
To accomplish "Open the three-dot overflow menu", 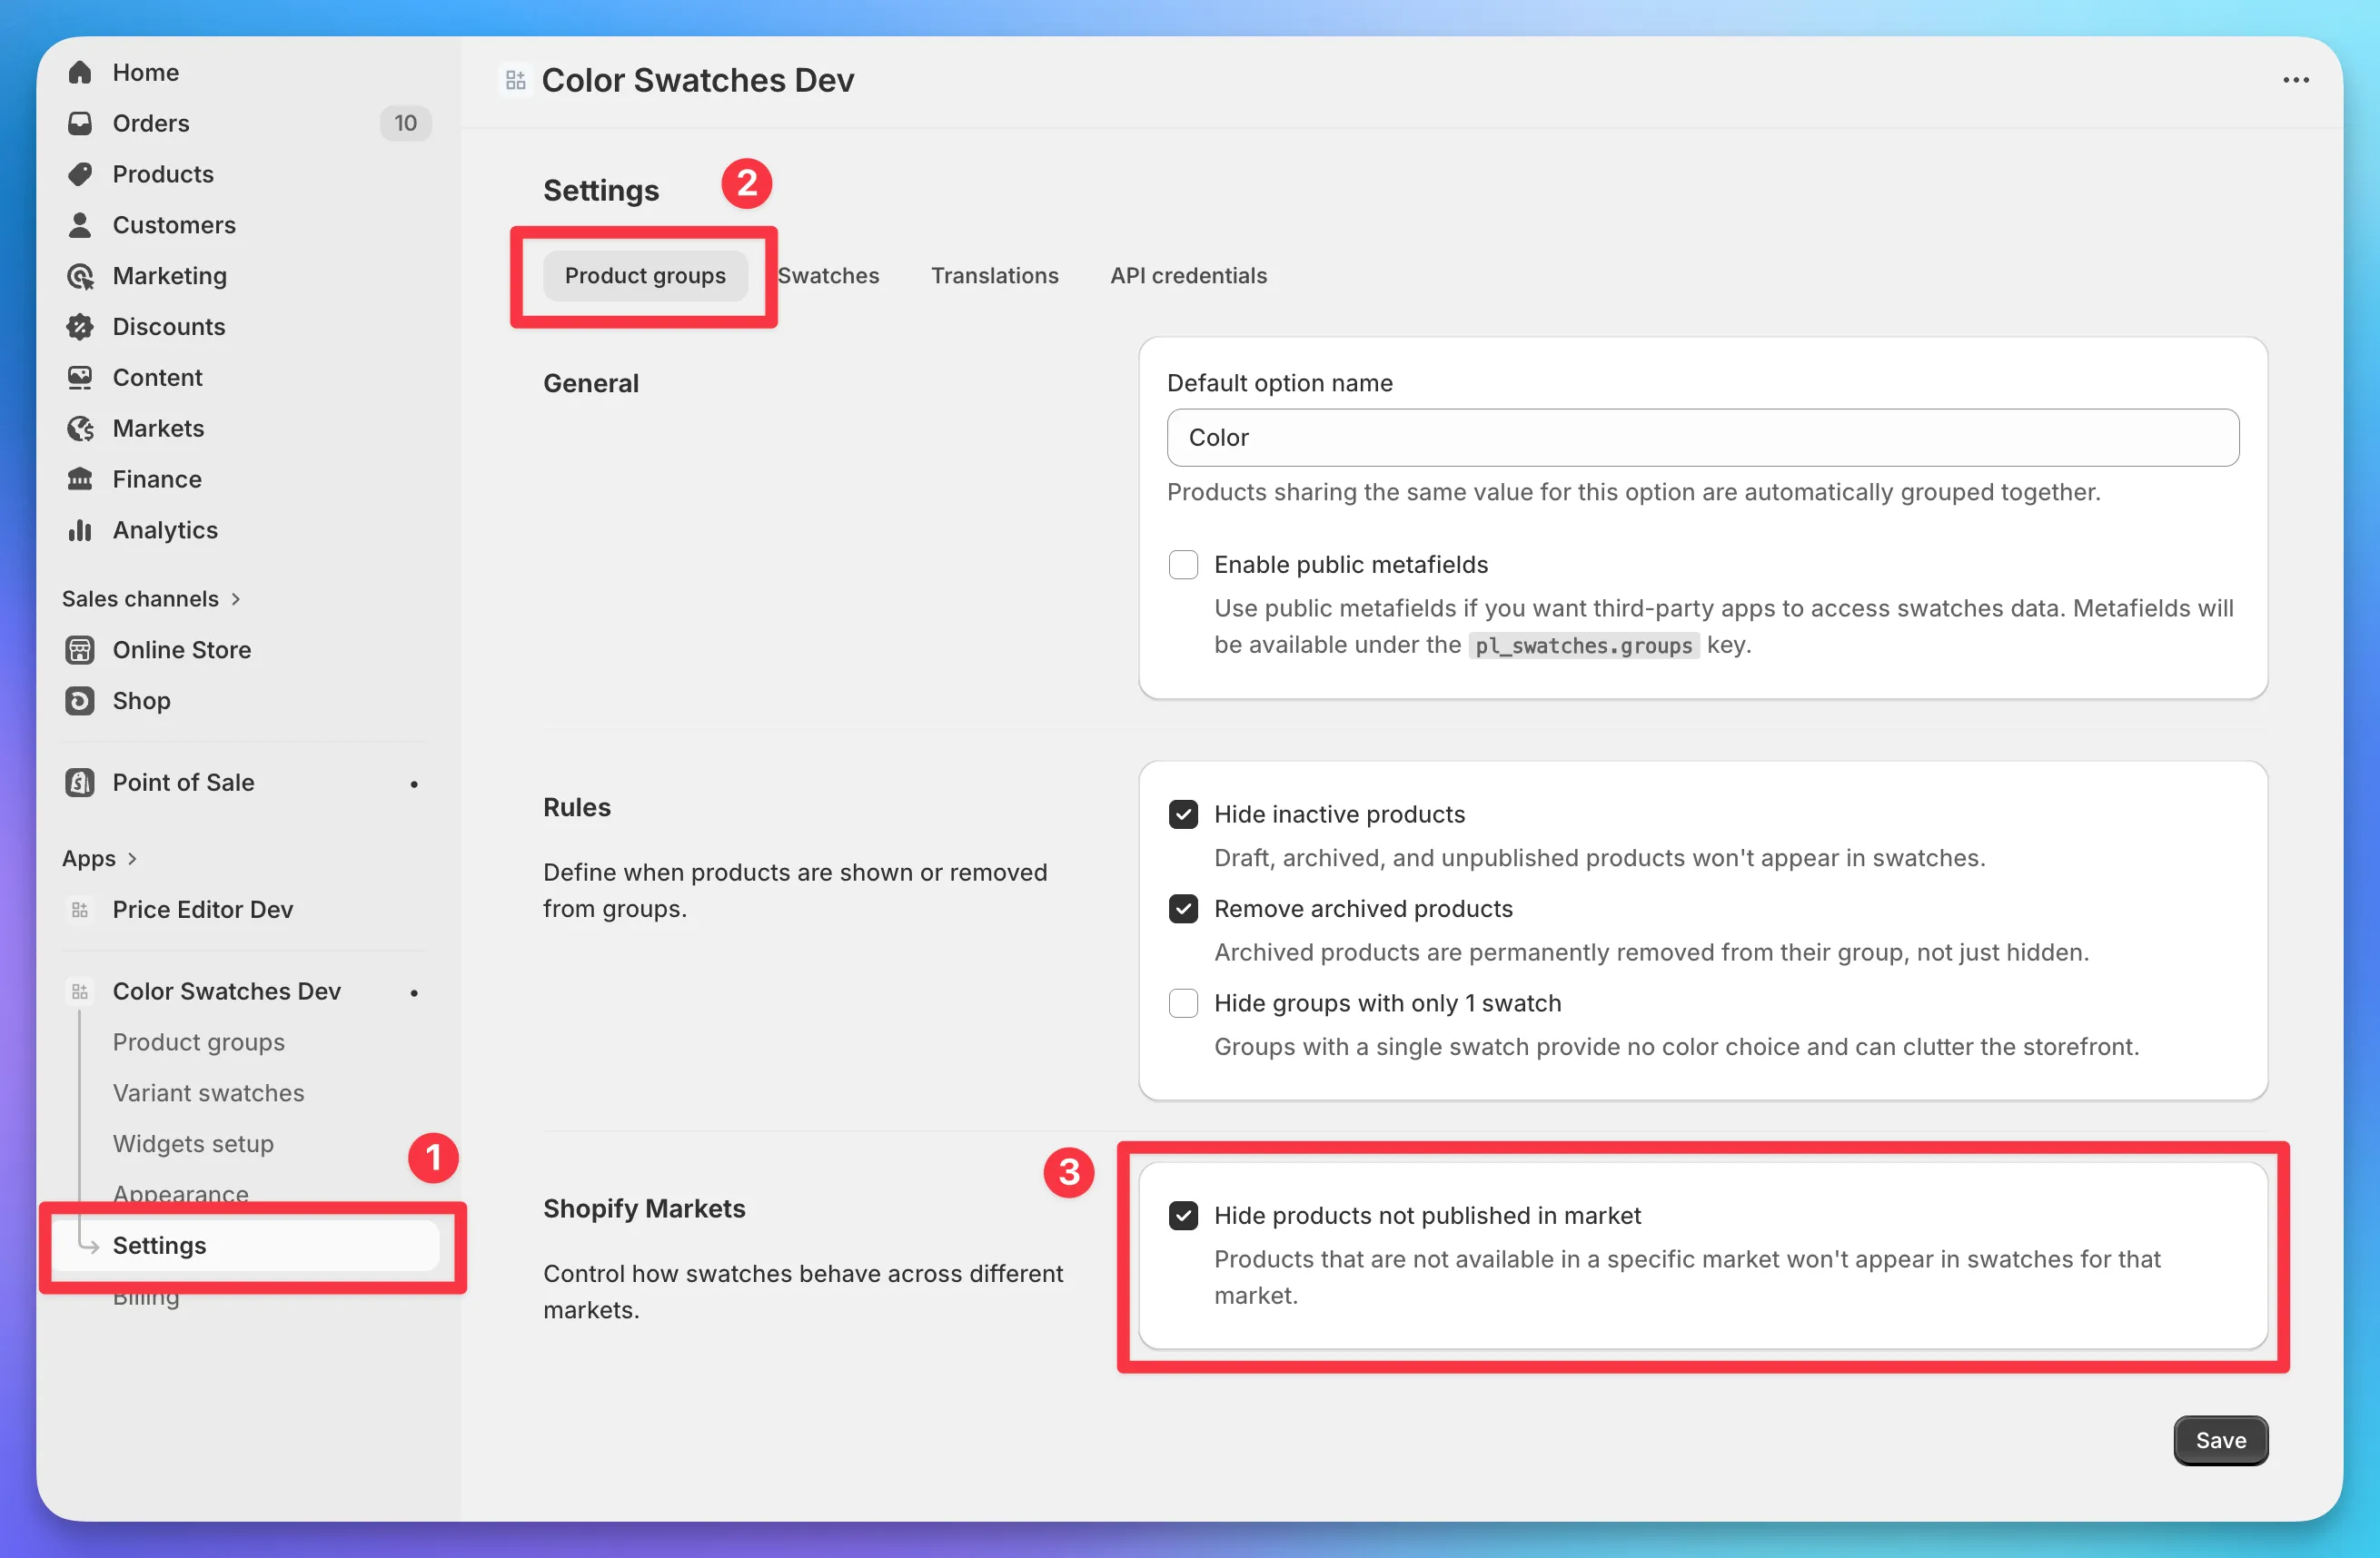I will 2296,80.
